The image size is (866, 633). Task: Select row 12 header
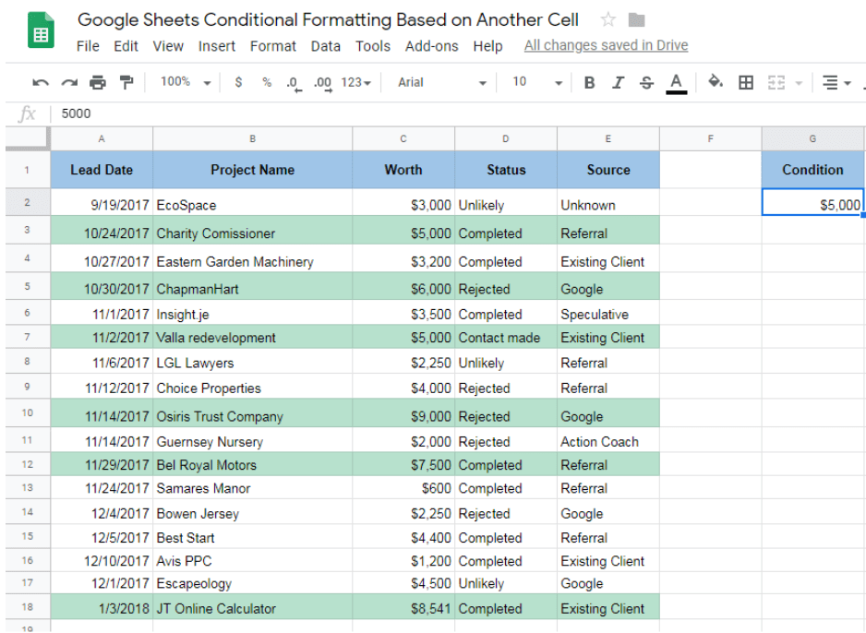pos(28,464)
